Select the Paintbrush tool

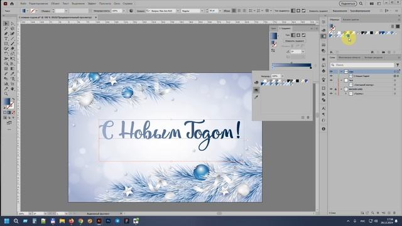pos(13,43)
